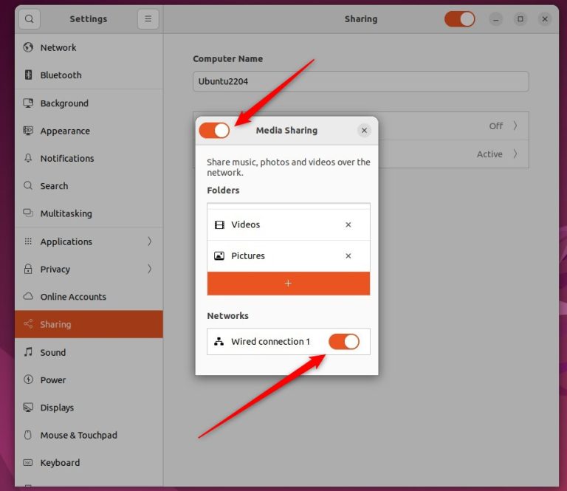Open the Settings hamburger menu

148,18
